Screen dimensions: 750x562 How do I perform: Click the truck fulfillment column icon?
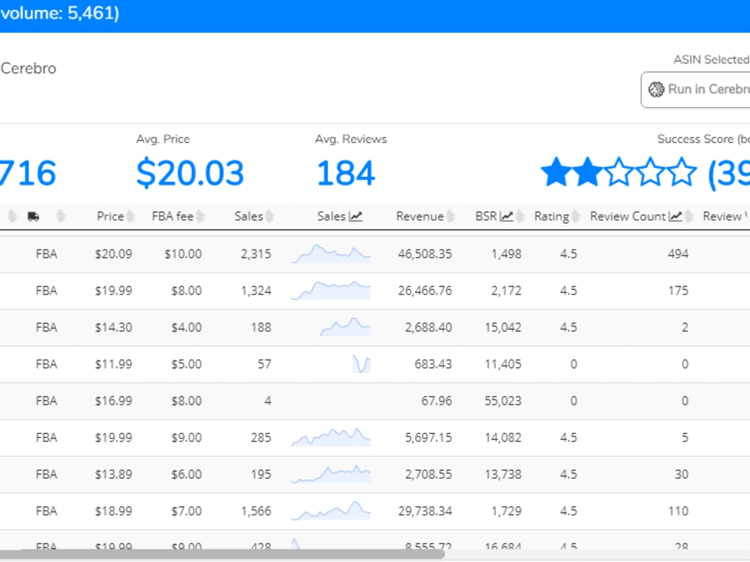34,217
